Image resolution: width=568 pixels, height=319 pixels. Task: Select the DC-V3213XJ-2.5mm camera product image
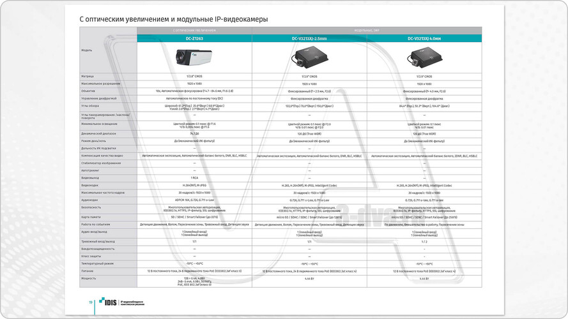point(309,58)
